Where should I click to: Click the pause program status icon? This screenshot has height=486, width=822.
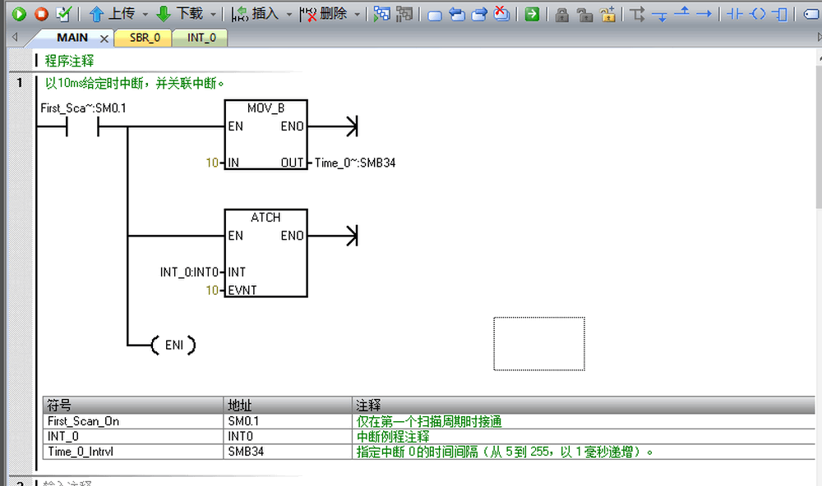coord(404,14)
